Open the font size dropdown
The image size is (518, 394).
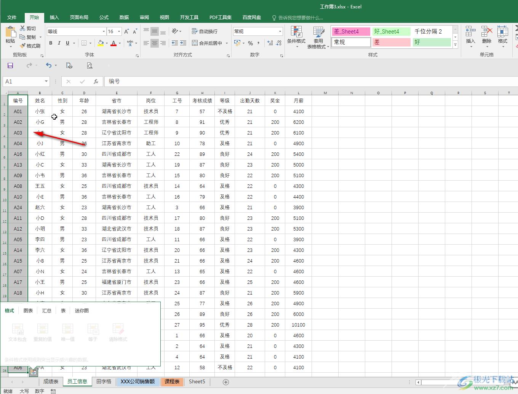119,31
